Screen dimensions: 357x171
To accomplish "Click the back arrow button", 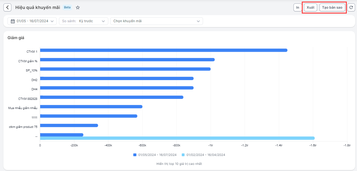I will (x=7, y=7).
